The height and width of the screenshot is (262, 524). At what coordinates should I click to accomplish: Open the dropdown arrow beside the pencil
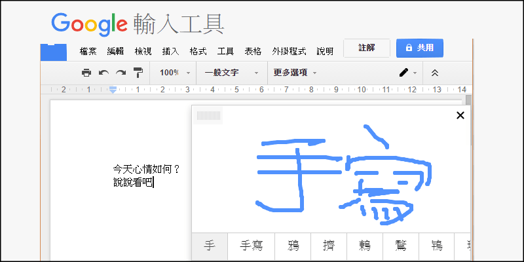click(x=415, y=73)
